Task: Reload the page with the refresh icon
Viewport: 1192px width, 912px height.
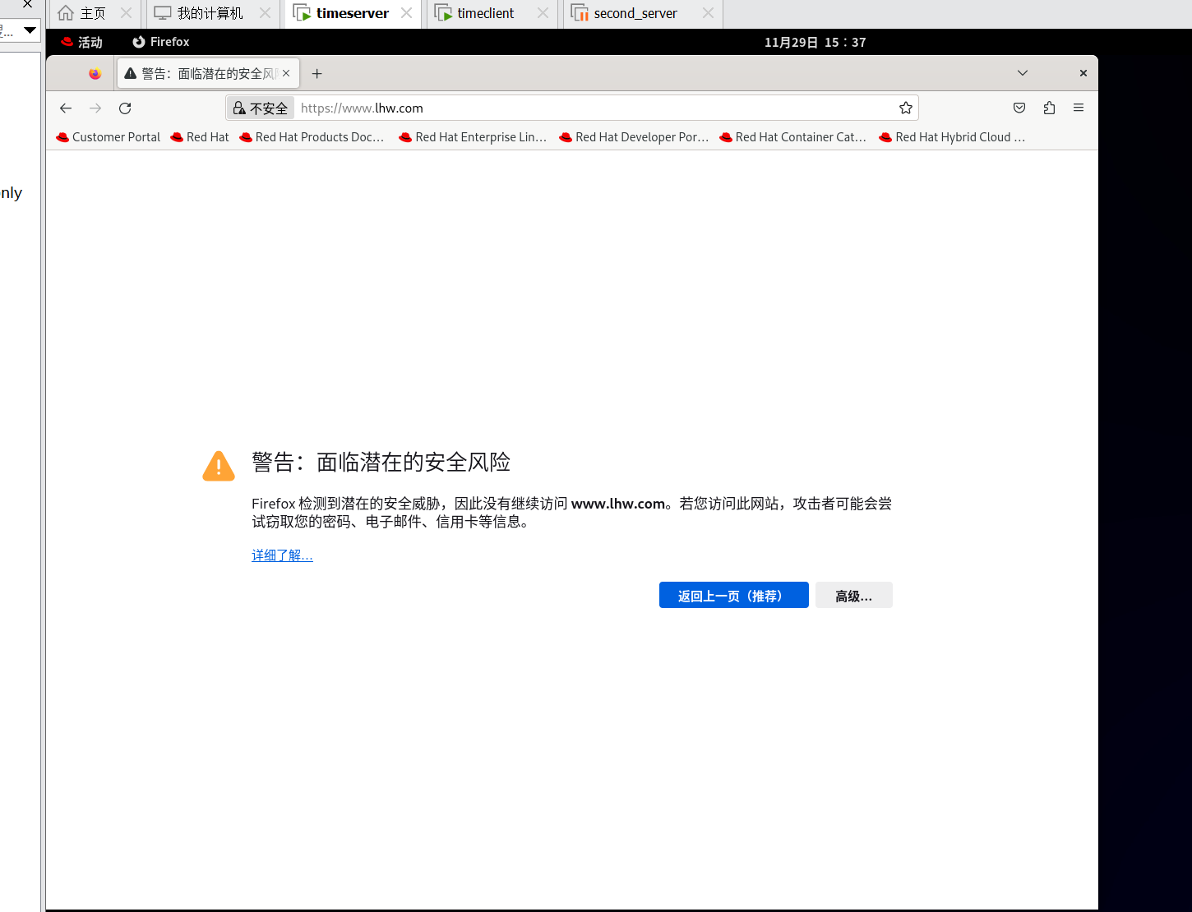Action: (125, 108)
